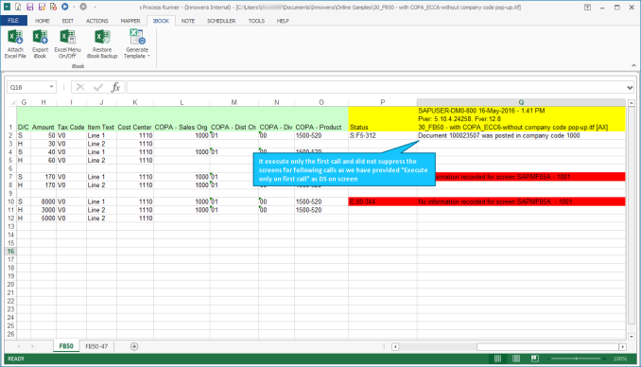
Task: Click Restore iBook Backup icon
Action: pyautogui.click(x=102, y=44)
